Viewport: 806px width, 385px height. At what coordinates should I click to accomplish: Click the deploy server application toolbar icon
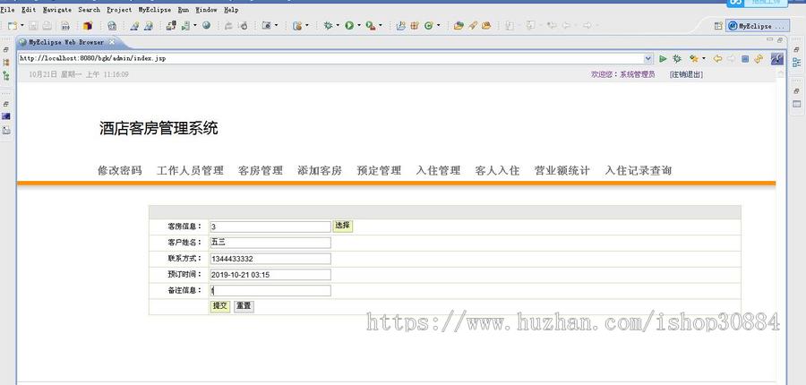point(171,26)
